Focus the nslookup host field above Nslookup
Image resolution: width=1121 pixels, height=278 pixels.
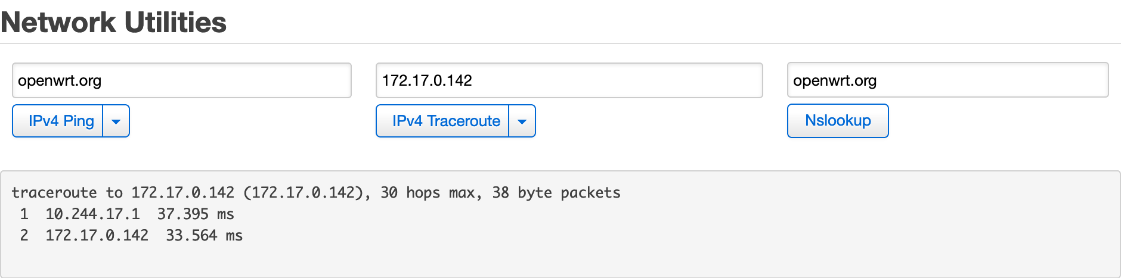947,80
